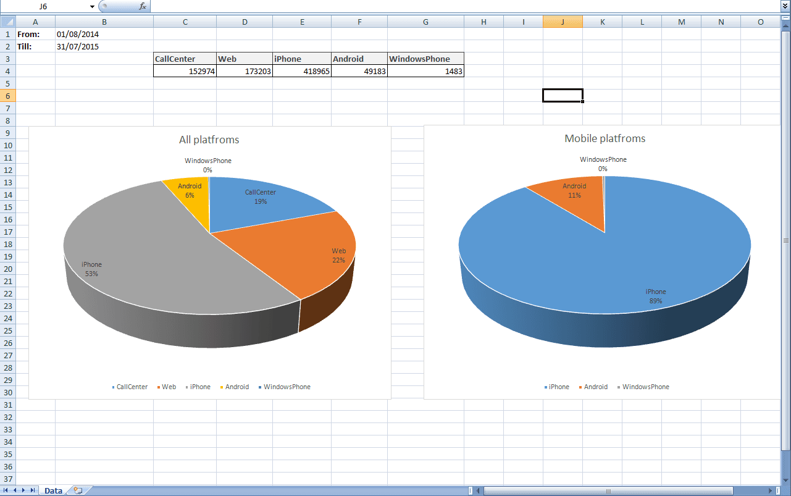Viewport: 791px width, 496px height.
Task: Insert a new worksheet via tab icon
Action: (78, 490)
